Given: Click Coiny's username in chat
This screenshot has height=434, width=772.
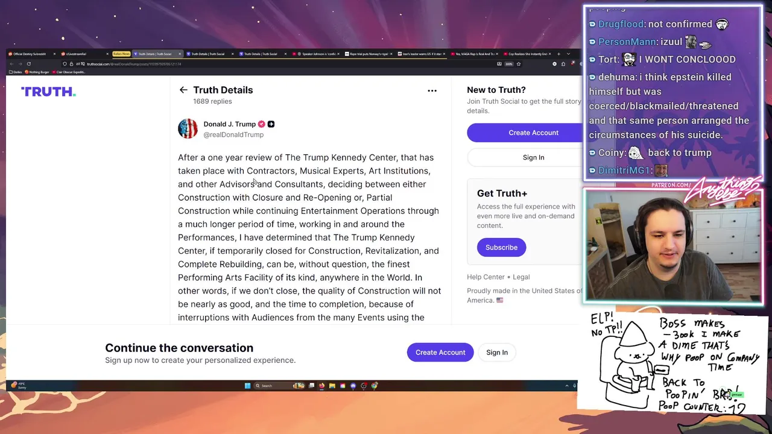Looking at the screenshot, I should coord(612,153).
